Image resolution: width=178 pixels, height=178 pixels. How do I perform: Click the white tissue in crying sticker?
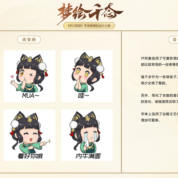point(87,143)
